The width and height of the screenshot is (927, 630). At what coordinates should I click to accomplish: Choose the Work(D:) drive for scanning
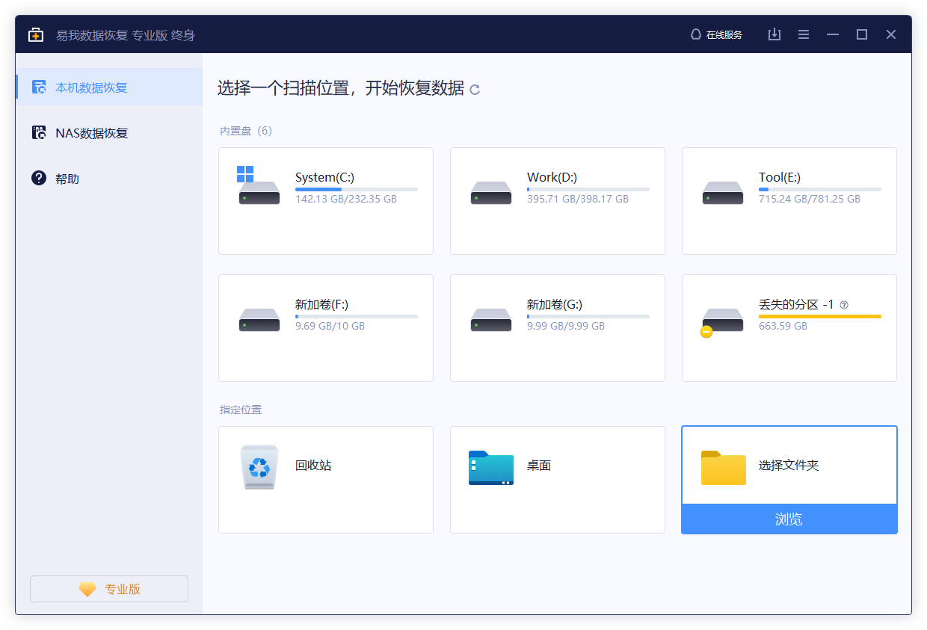pos(557,200)
